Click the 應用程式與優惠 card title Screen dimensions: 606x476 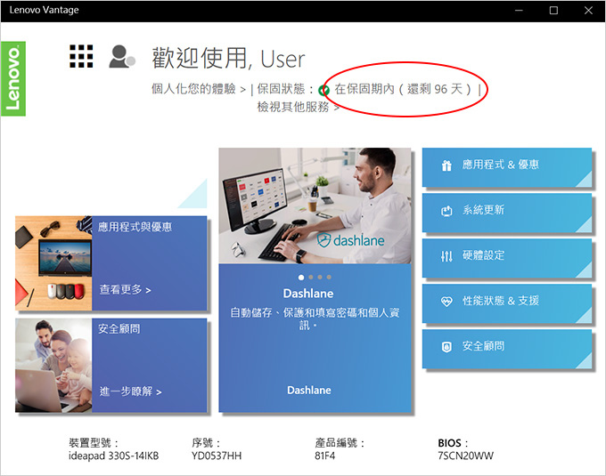(x=135, y=227)
